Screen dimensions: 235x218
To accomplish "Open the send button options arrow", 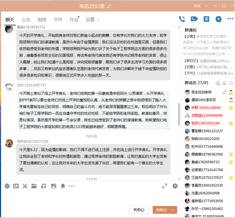I will point(173,210).
